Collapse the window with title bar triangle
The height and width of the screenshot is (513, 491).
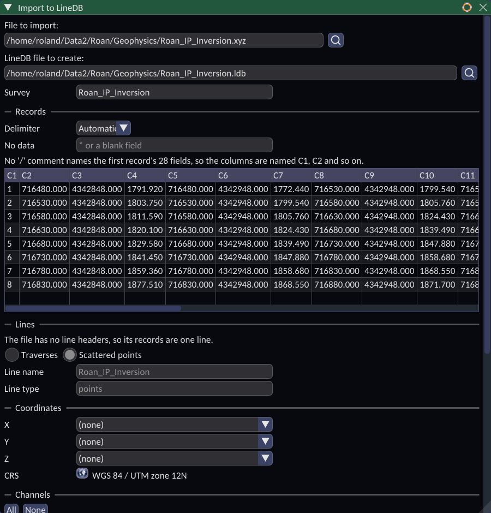tap(8, 7)
